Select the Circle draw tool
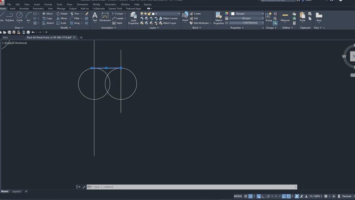355x200 pixels. (20, 17)
